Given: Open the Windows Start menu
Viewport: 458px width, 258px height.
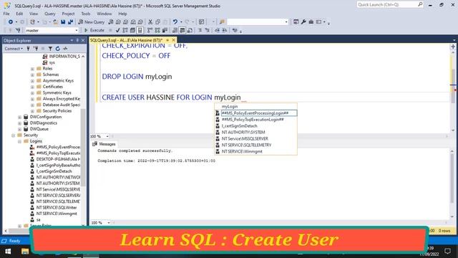Looking at the screenshot, I should [x=8, y=252].
